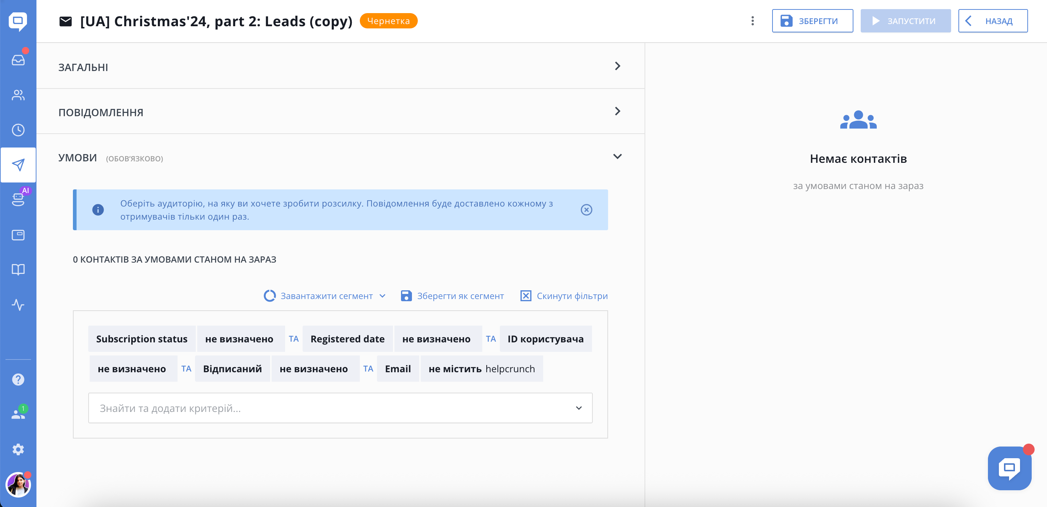Screen dimensions: 1047x507
Task: Click the envelope icon beside the title
Action: pos(66,21)
